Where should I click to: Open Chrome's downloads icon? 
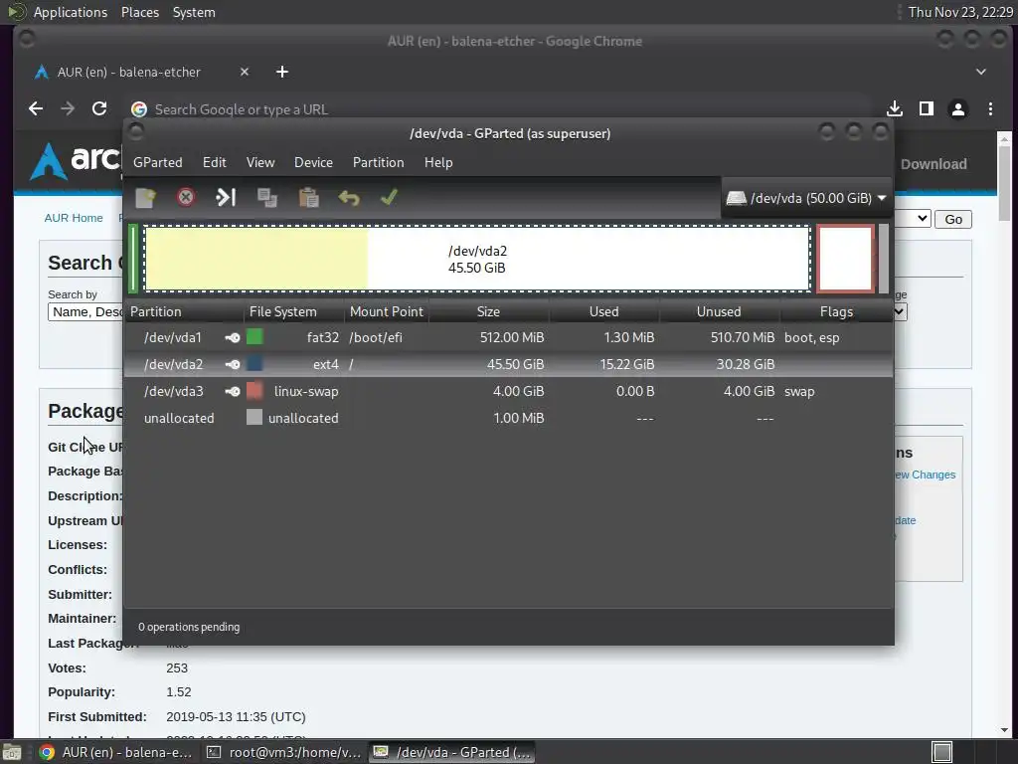[895, 108]
